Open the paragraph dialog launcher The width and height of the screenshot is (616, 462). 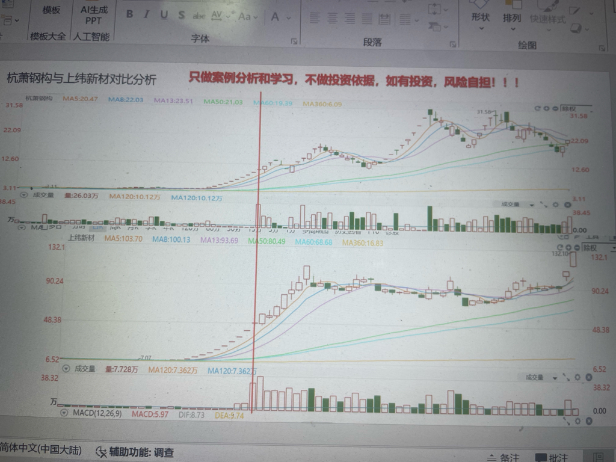453,45
